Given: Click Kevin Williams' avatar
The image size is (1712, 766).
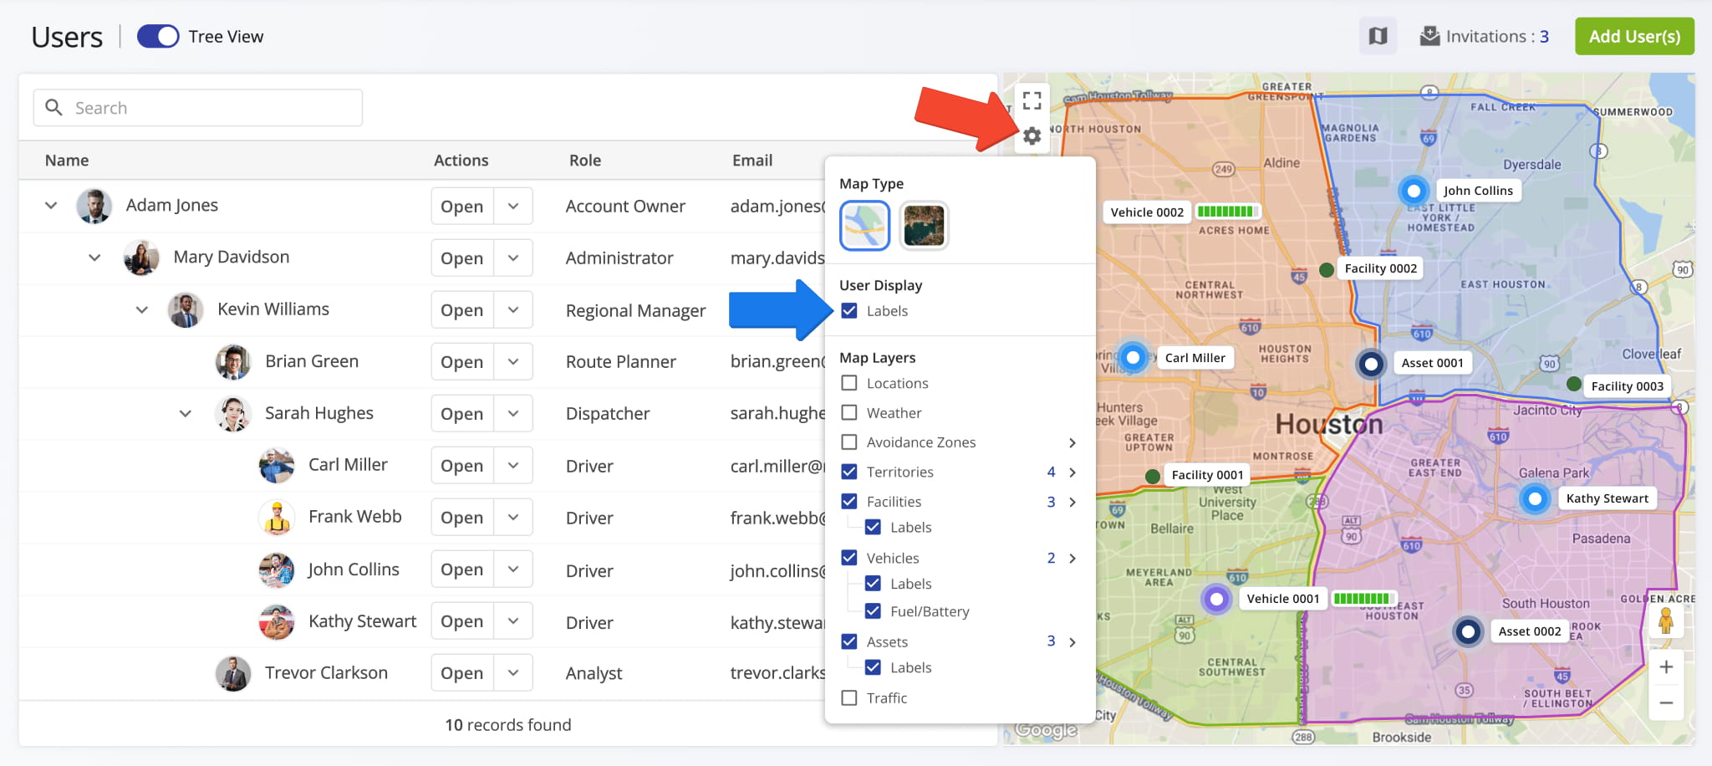Looking at the screenshot, I should tap(186, 309).
